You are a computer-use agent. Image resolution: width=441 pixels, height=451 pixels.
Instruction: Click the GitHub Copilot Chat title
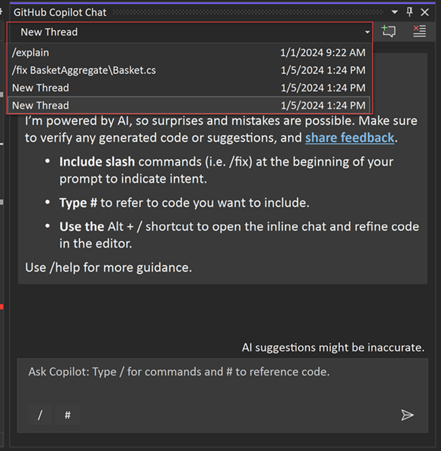coord(60,12)
